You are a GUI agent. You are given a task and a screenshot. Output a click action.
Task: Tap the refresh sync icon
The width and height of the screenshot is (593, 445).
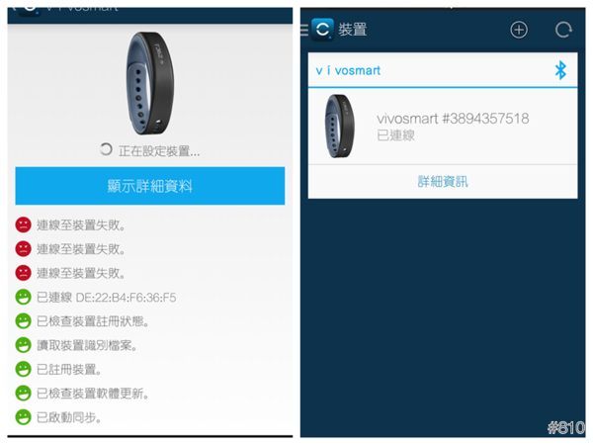tap(563, 30)
